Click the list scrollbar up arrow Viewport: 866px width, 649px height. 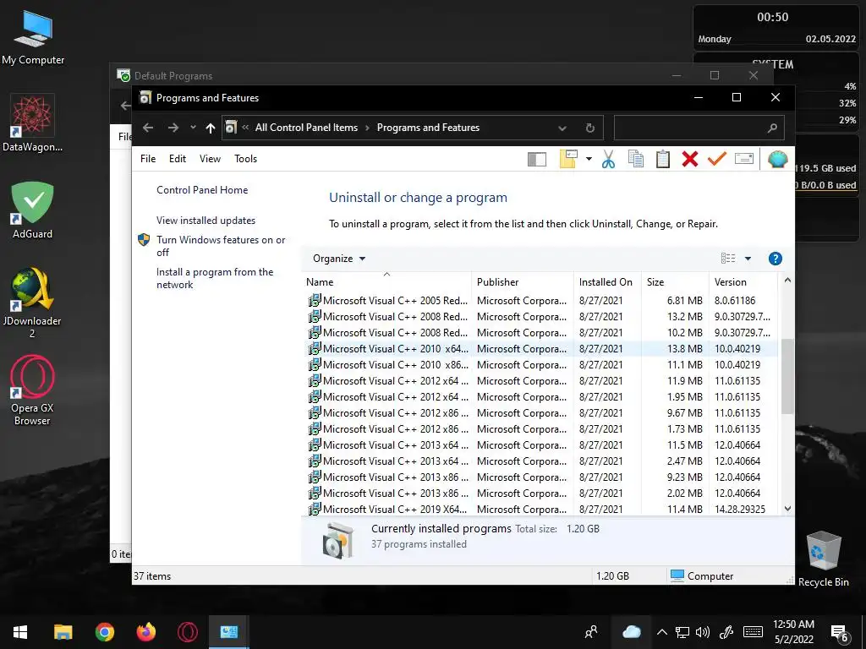pyautogui.click(x=787, y=280)
